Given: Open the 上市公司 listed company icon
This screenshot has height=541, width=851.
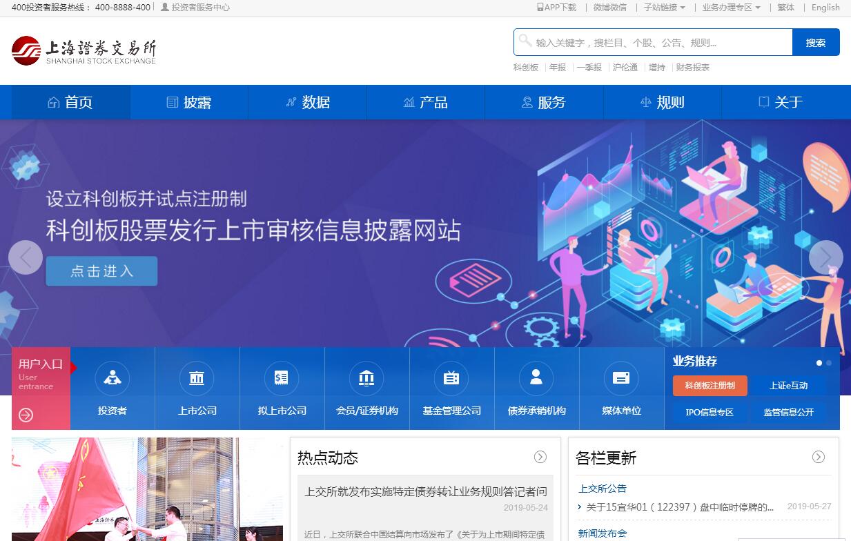Looking at the screenshot, I should (x=197, y=378).
